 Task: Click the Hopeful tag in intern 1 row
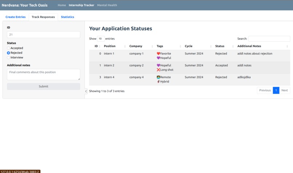click(164, 58)
